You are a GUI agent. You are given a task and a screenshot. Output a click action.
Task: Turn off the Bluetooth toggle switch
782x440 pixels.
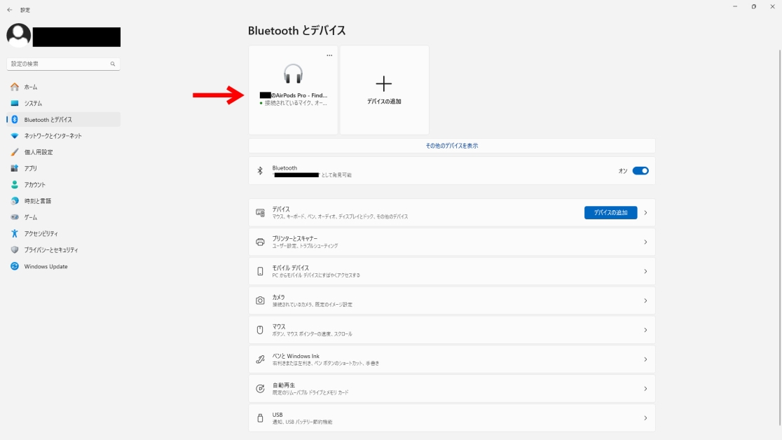point(640,171)
